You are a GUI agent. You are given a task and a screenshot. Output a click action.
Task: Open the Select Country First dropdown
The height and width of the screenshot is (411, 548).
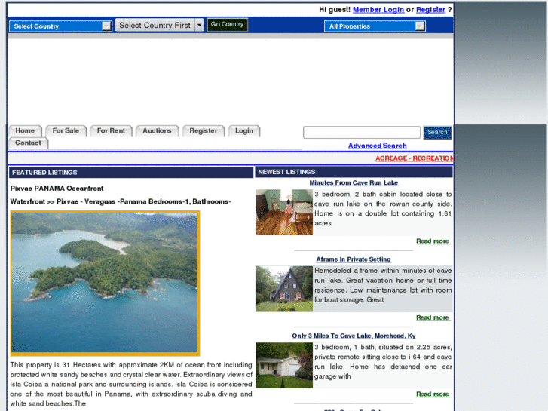click(x=159, y=25)
